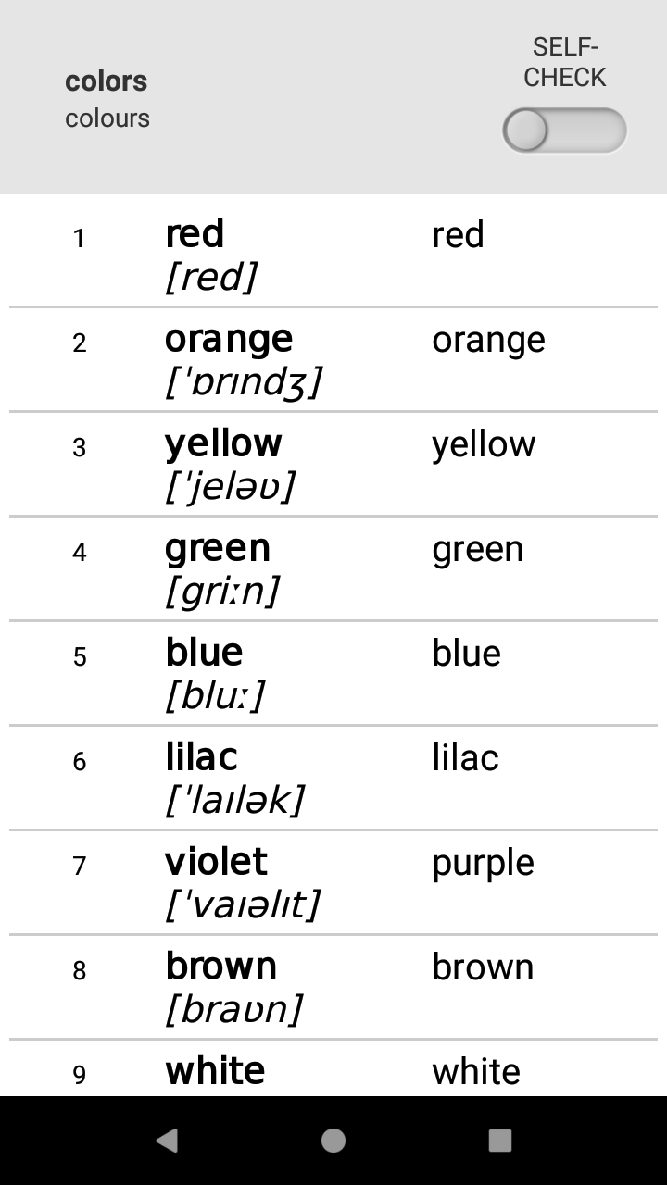Tap the SELF-CHECK label
This screenshot has width=667, height=1185.
click(564, 62)
